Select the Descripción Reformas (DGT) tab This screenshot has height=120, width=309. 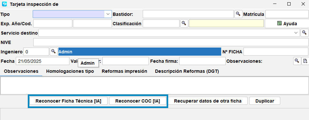pyautogui.click(x=187, y=71)
